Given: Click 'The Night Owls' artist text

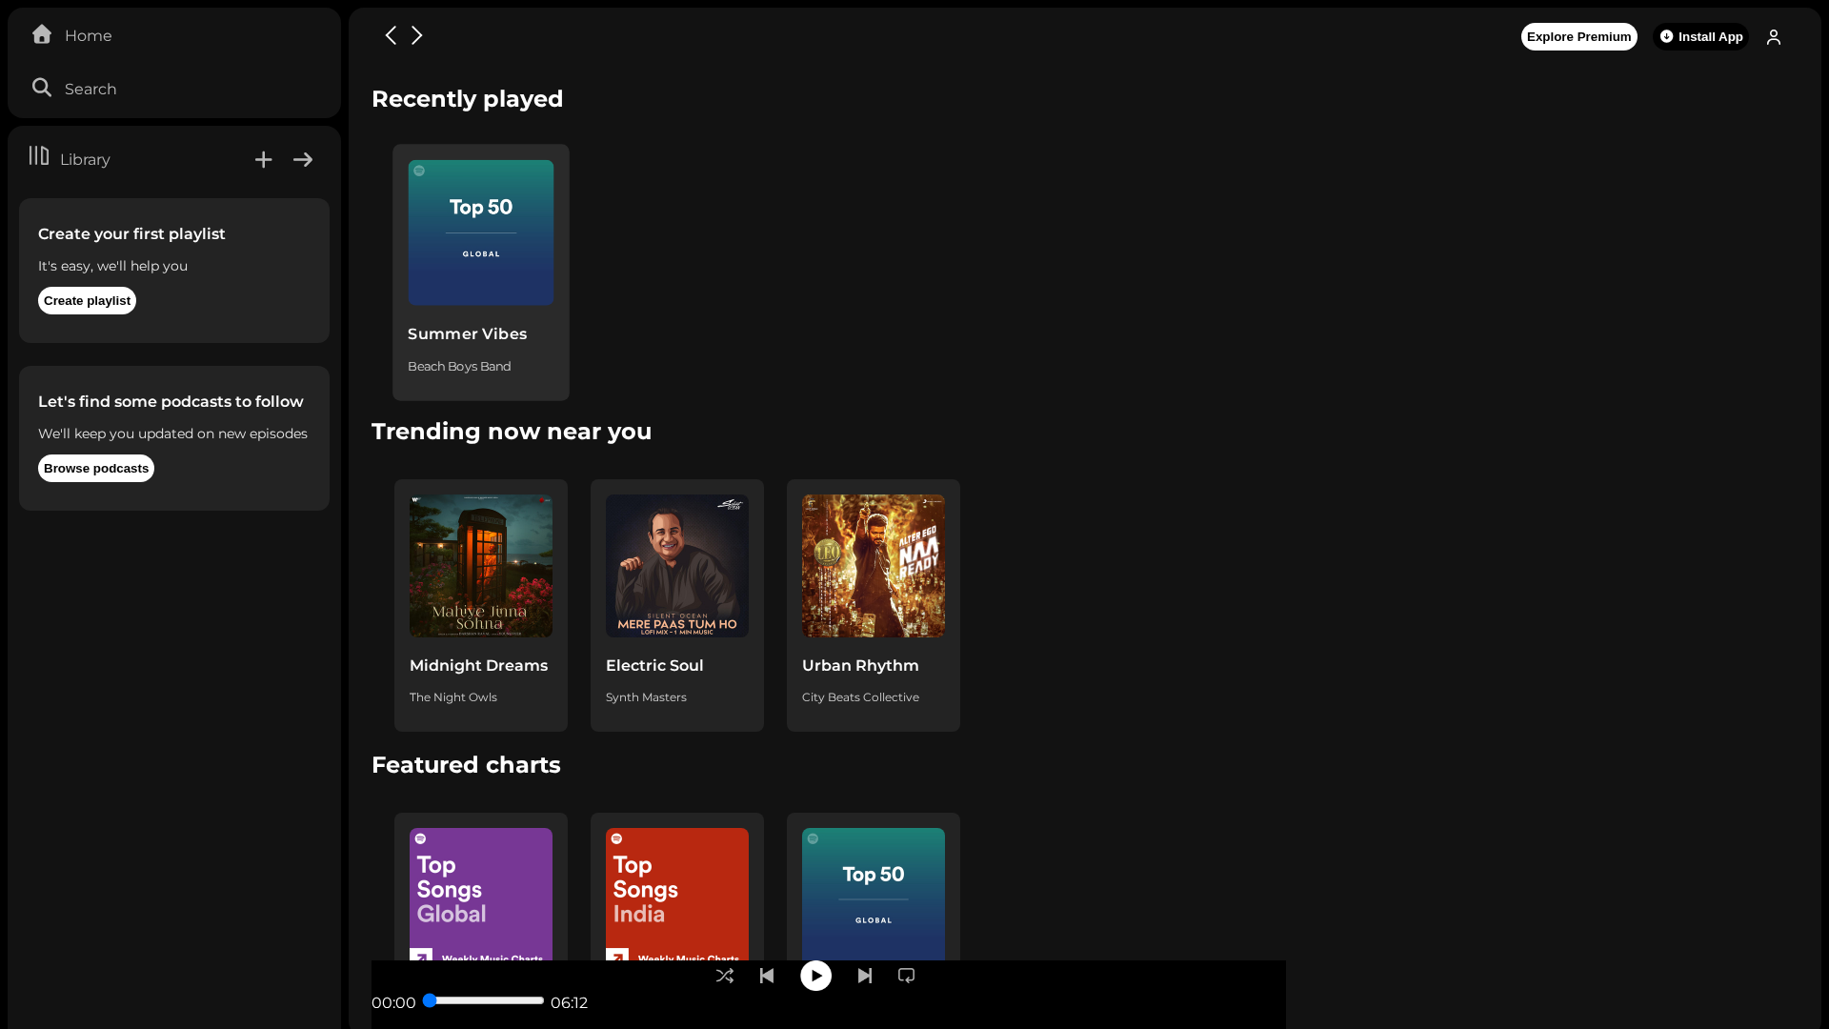Looking at the screenshot, I should [453, 697].
